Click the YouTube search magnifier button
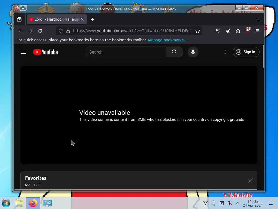Image resolution: width=278 pixels, height=209 pixels. pos(175,52)
